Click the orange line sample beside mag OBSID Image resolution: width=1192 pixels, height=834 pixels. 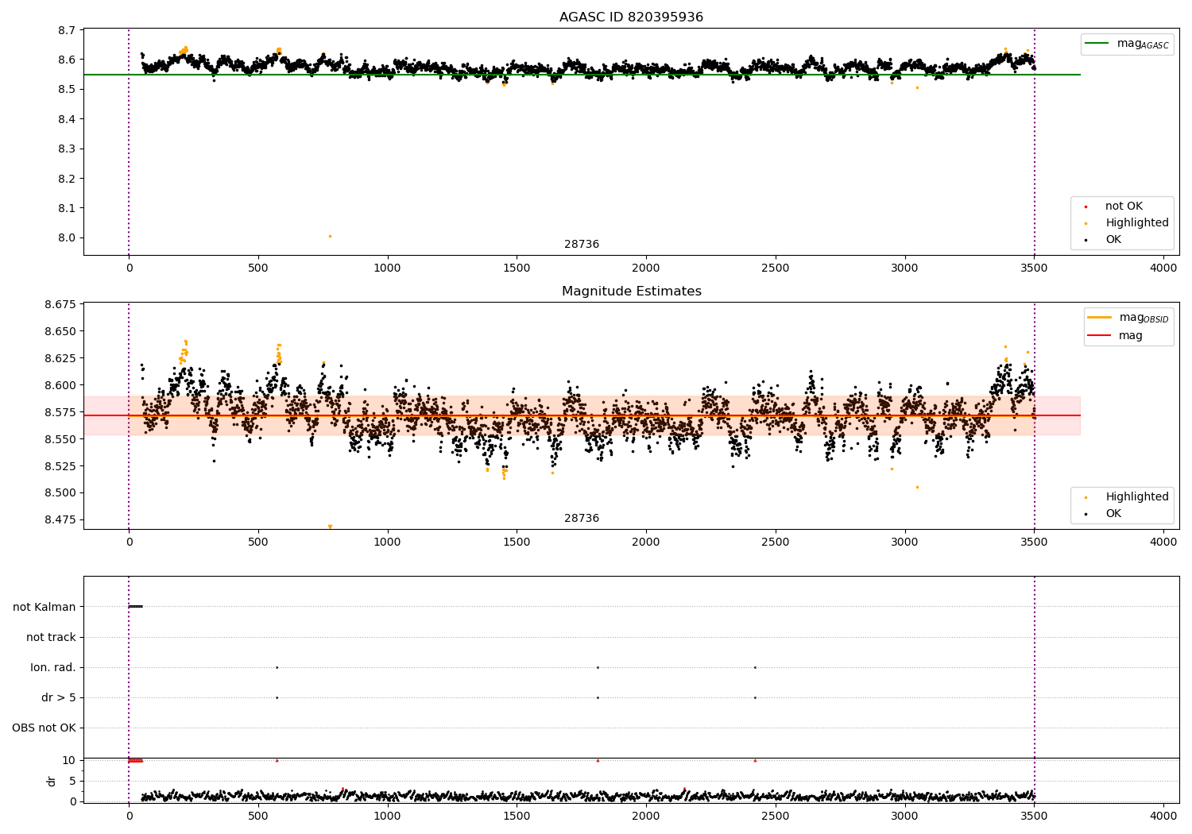click(1099, 318)
